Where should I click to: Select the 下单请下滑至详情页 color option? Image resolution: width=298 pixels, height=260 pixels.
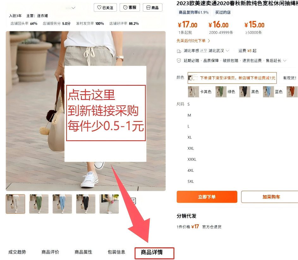[232, 78]
